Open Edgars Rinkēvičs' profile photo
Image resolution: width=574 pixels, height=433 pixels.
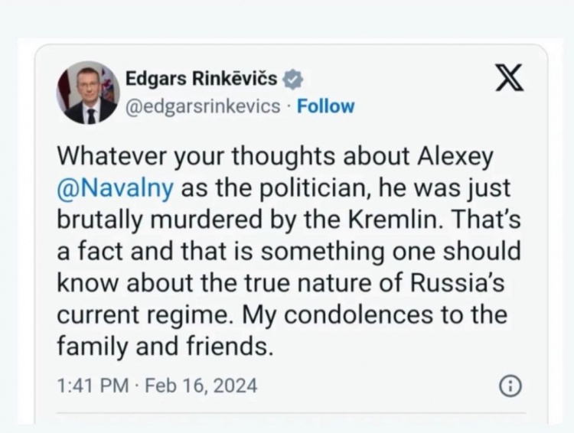pos(88,93)
